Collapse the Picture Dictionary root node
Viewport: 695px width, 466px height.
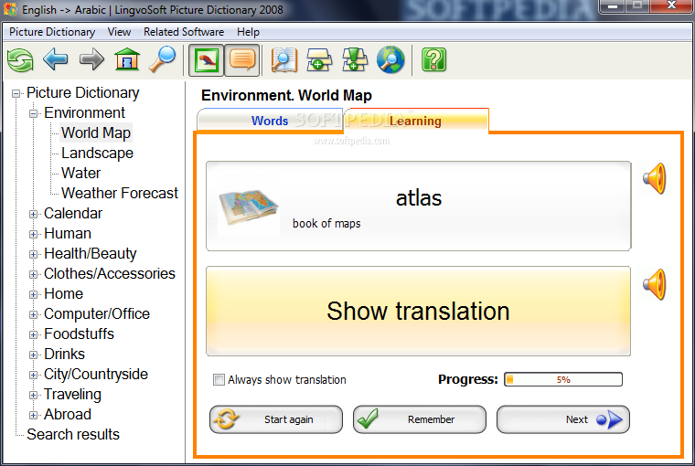click(16, 93)
